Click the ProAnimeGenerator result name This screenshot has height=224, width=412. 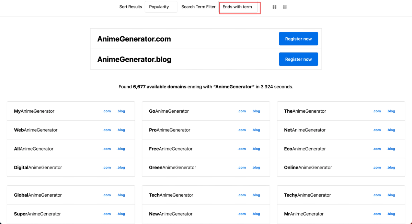click(x=170, y=130)
